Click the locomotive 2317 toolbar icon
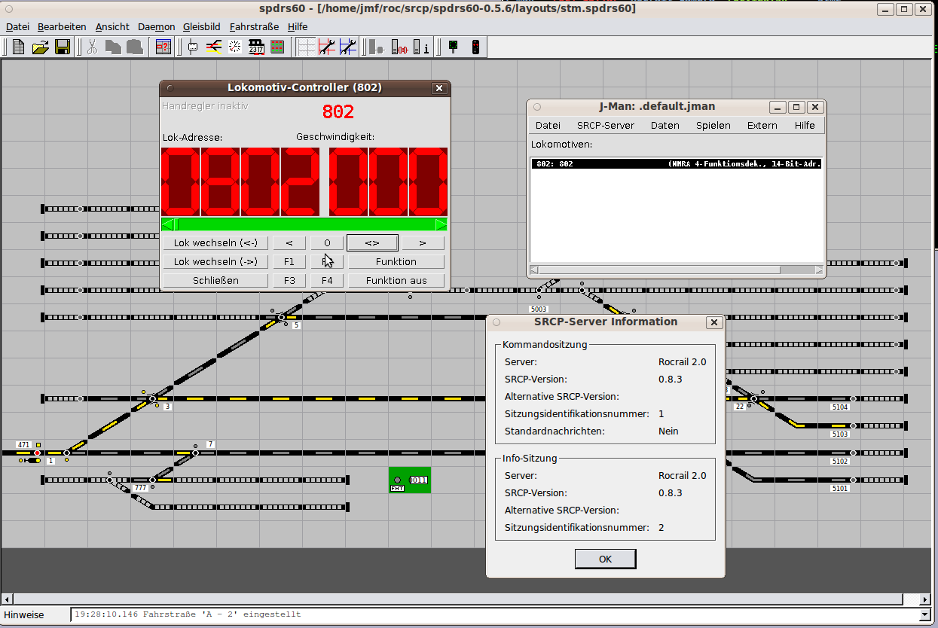This screenshot has height=628, width=938. pyautogui.click(x=256, y=47)
